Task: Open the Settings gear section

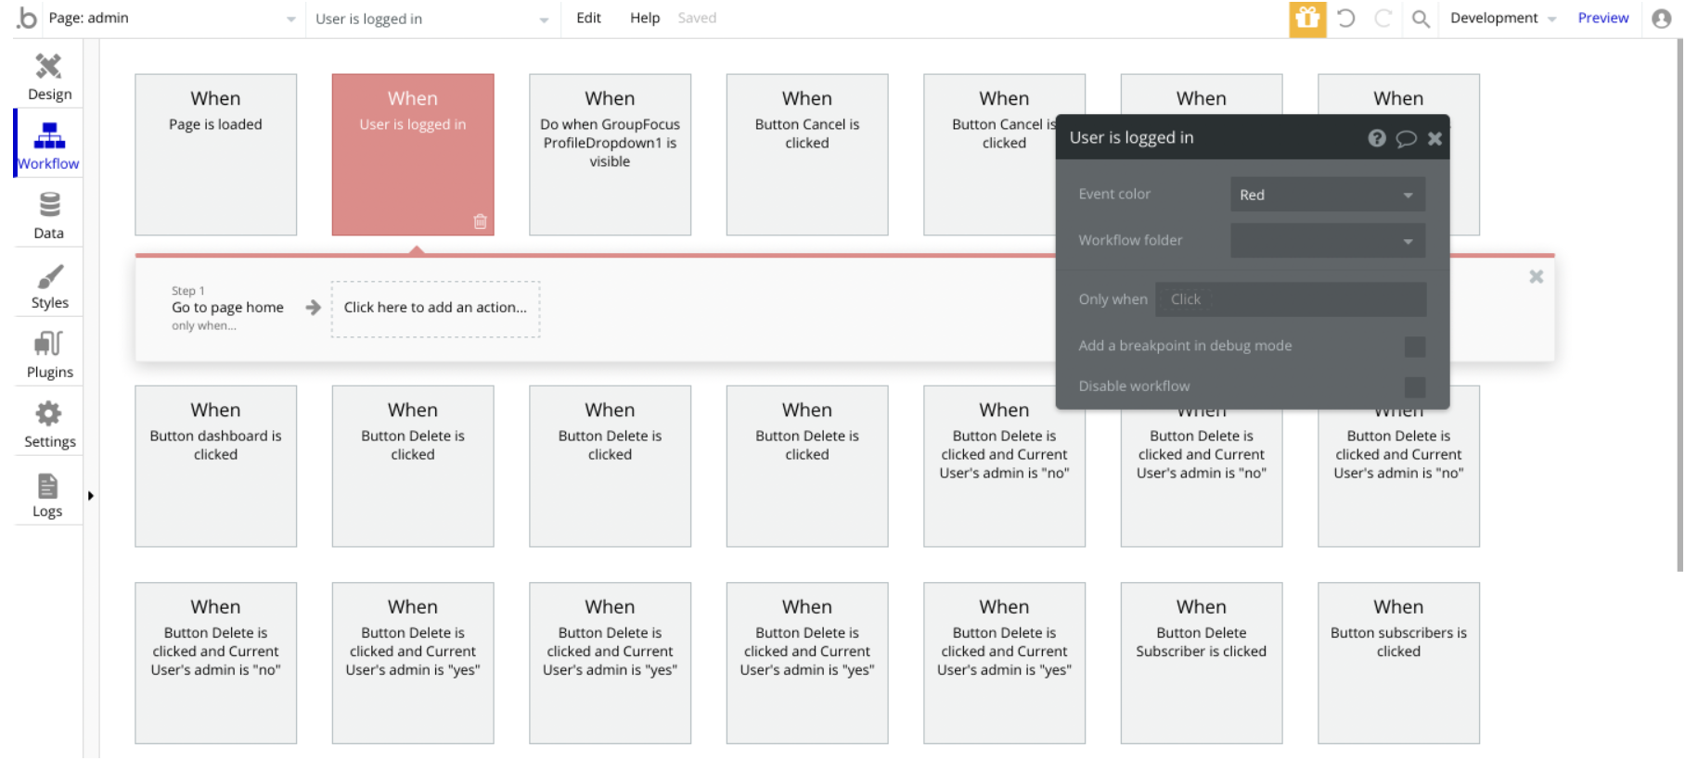Action: click(x=49, y=424)
